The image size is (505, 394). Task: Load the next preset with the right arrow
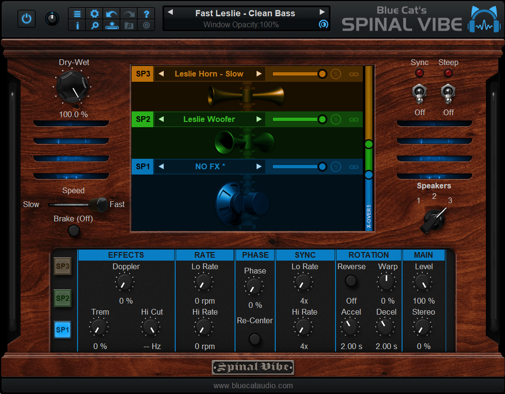tap(322, 13)
